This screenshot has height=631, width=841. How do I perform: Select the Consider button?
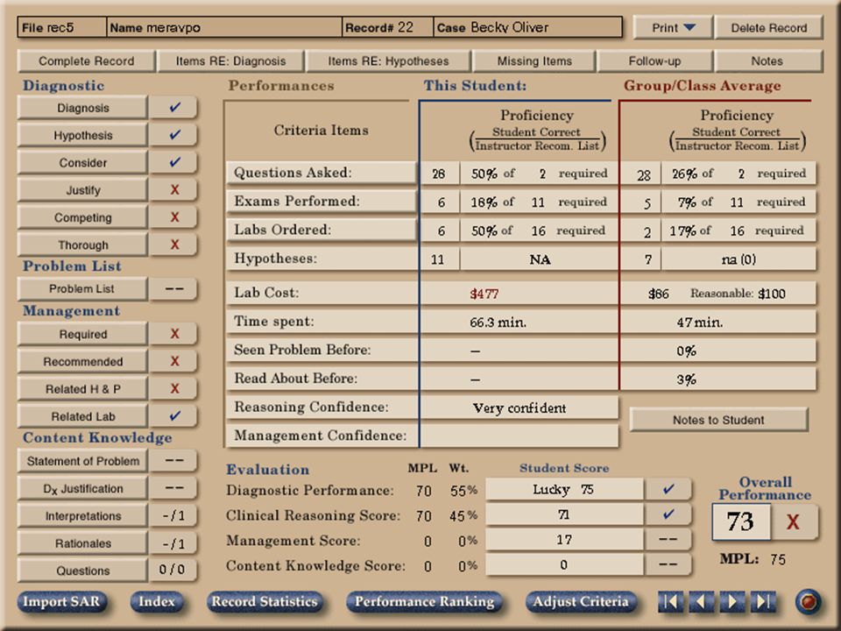(82, 163)
